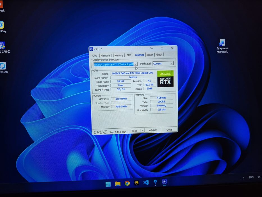
Task: Click the empty Shader / SoC field
Action: [x=121, y=103]
